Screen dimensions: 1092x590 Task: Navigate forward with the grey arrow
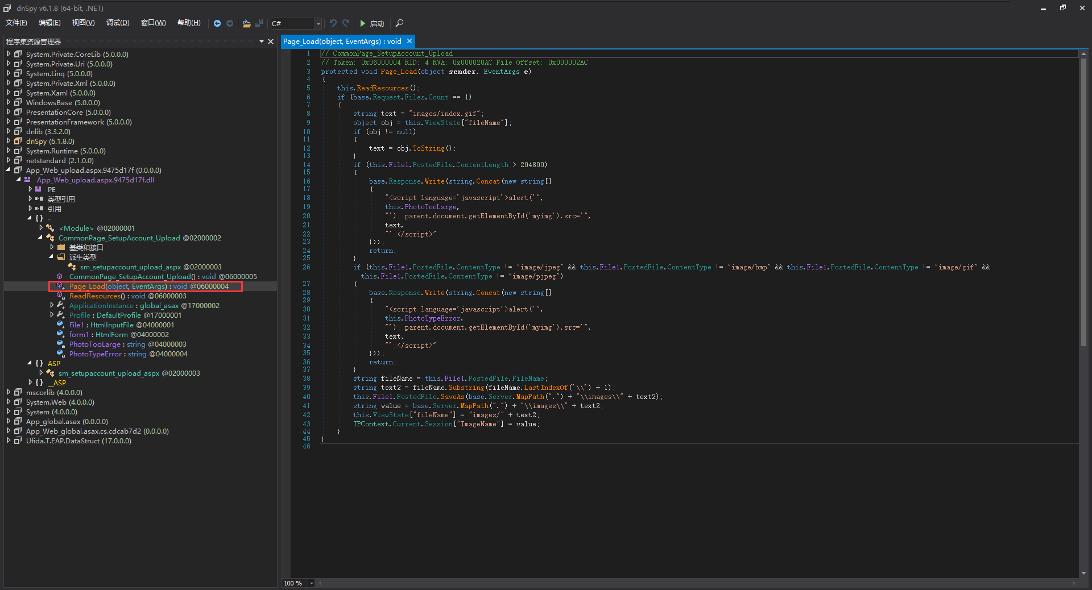(230, 23)
